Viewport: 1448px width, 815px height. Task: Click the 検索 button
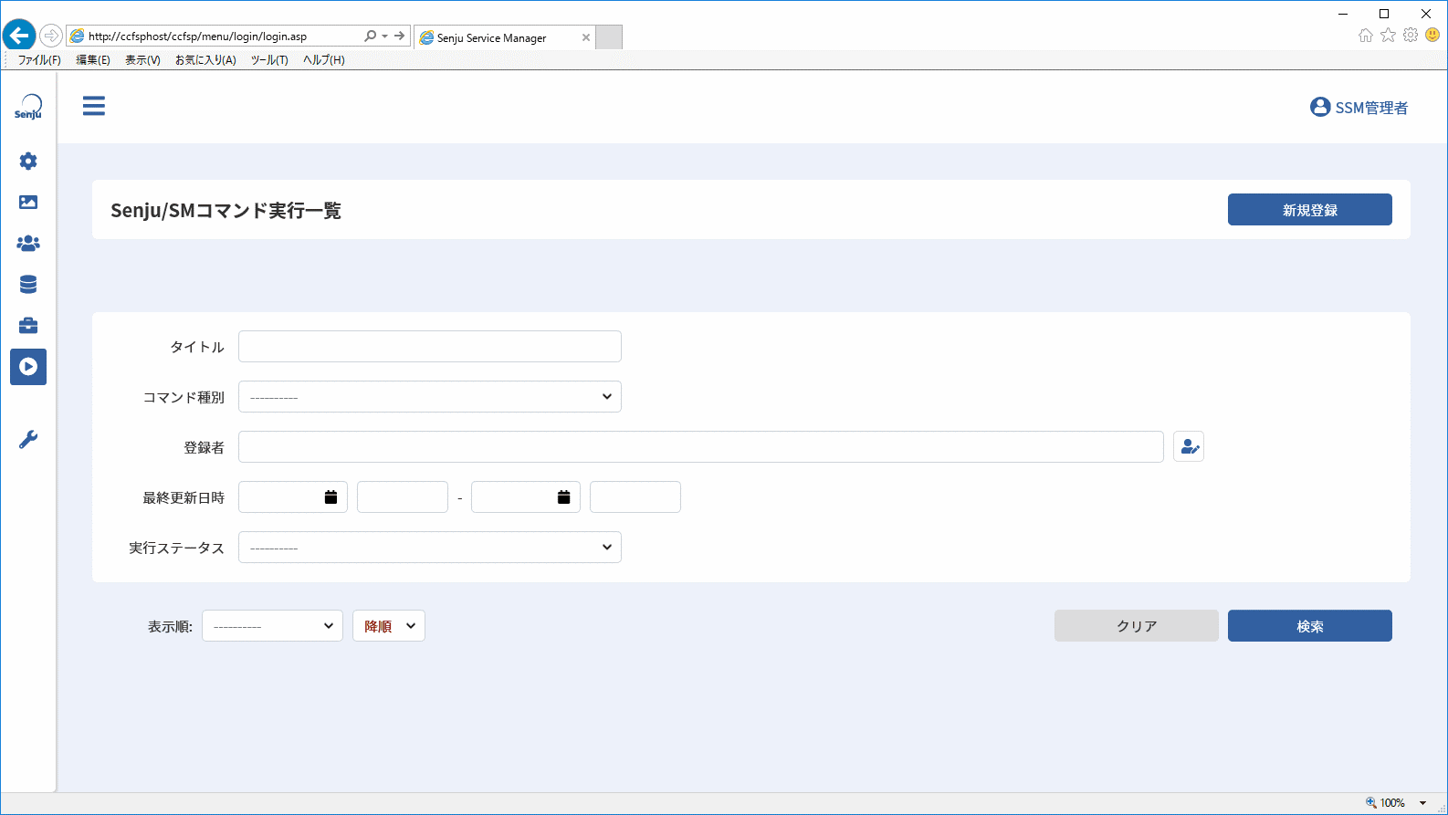(x=1310, y=626)
